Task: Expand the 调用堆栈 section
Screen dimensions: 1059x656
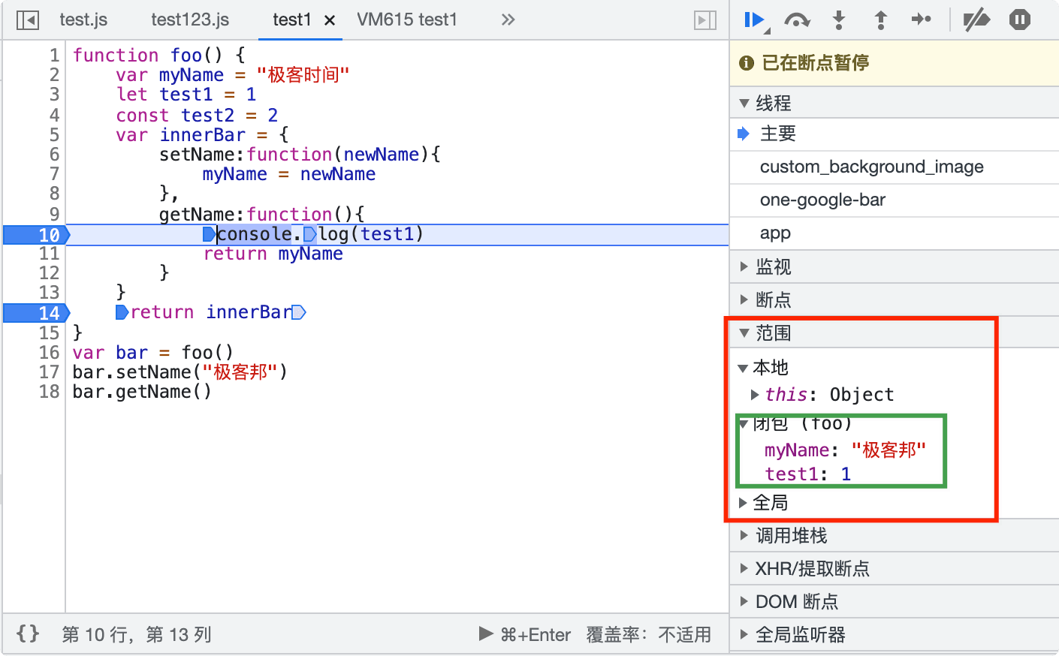Action: [x=791, y=536]
